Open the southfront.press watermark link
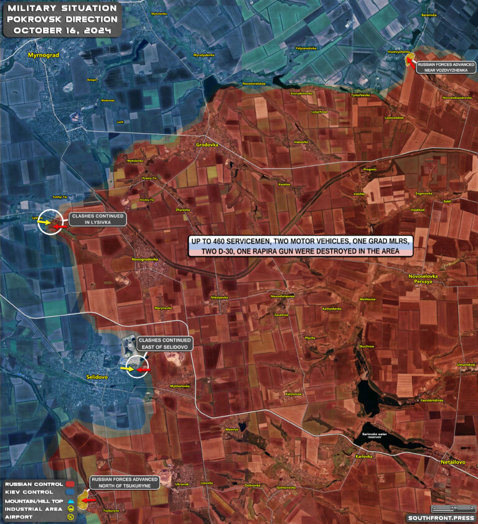Screen dimensions: 478x524 point(439,517)
